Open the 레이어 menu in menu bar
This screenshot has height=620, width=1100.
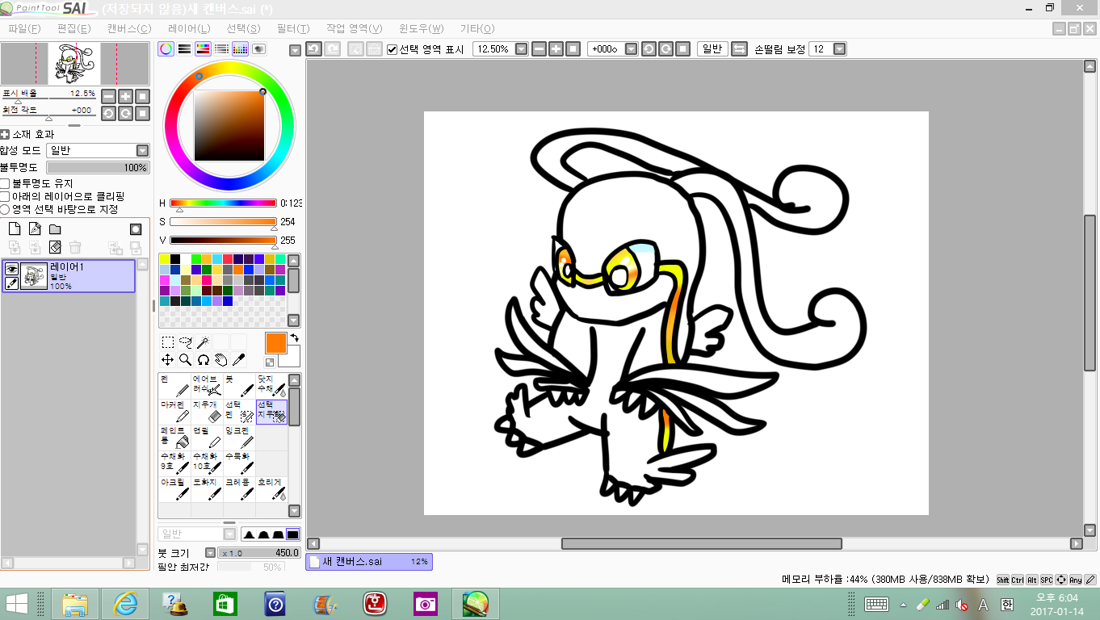(x=189, y=28)
